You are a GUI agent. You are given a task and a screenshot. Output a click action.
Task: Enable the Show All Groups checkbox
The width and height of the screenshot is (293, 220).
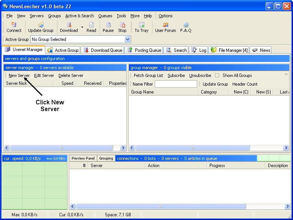click(217, 75)
